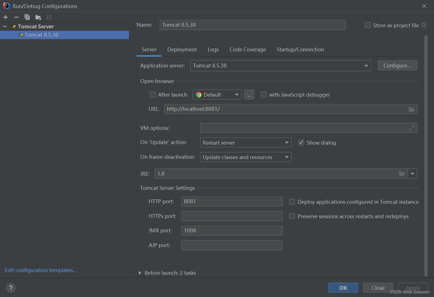The height and width of the screenshot is (297, 434).
Task: Switch to the Deployment tab
Action: pyautogui.click(x=182, y=49)
